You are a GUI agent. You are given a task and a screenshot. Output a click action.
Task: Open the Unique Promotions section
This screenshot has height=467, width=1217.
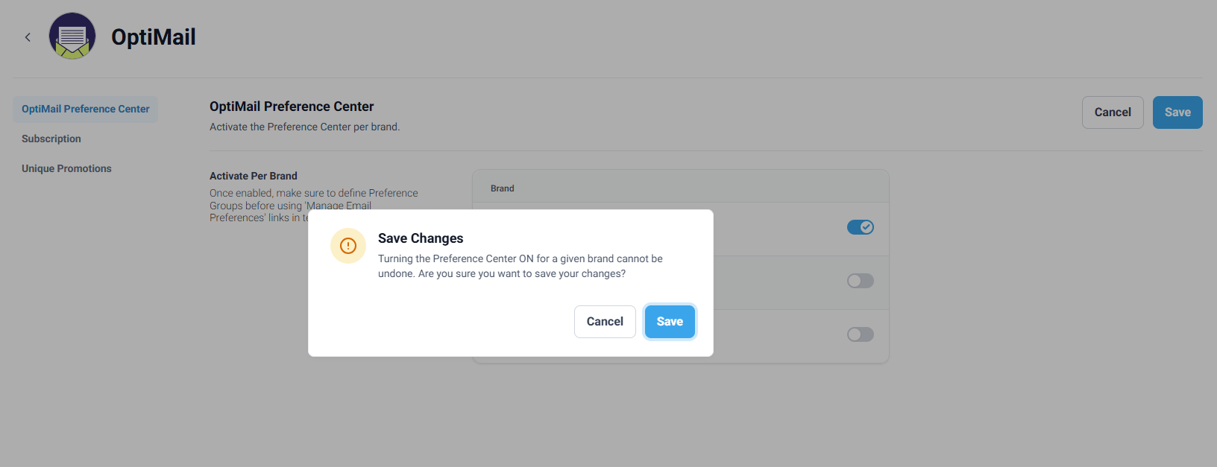click(66, 168)
